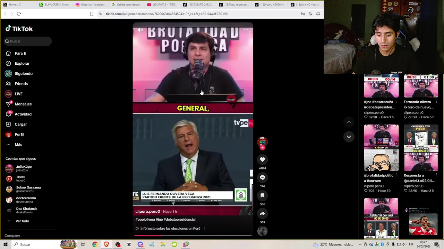
Task: Open clipero.peru0 author profile name
Action: [x=148, y=211]
